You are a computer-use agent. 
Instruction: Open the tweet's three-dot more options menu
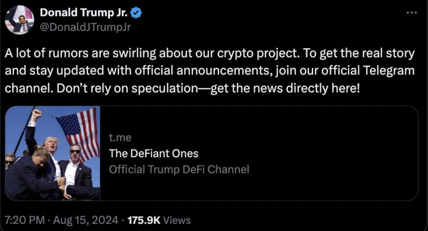coord(411,13)
